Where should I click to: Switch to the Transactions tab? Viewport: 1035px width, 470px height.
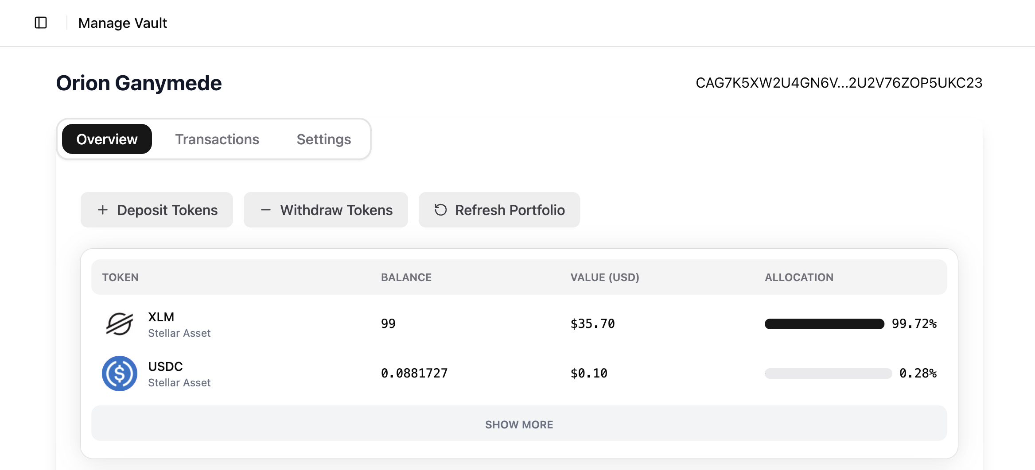coord(217,139)
